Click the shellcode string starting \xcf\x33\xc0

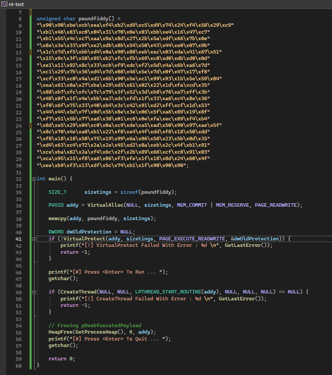tap(129, 79)
